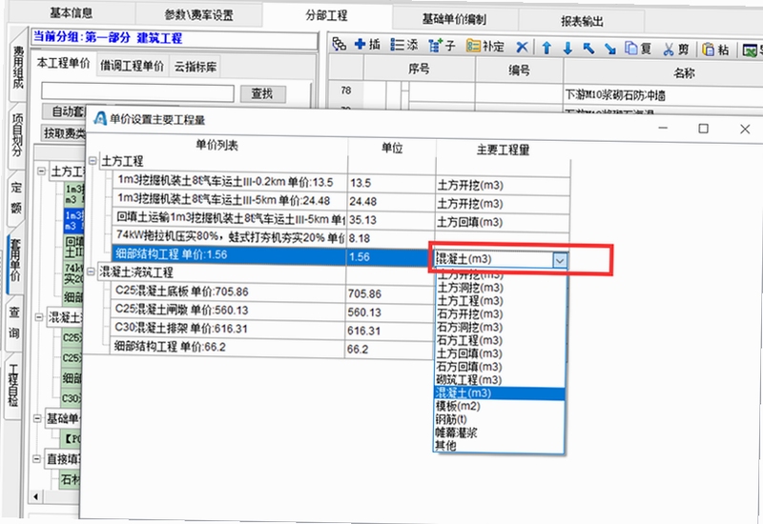
Task: Click the demote down-right arrow icon
Action: 610,49
